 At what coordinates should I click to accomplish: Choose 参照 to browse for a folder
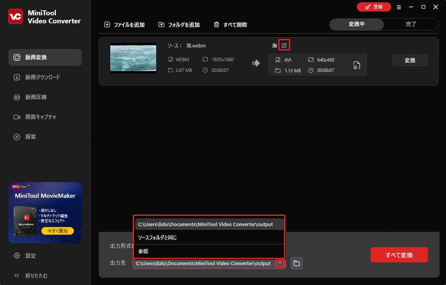(x=209, y=251)
